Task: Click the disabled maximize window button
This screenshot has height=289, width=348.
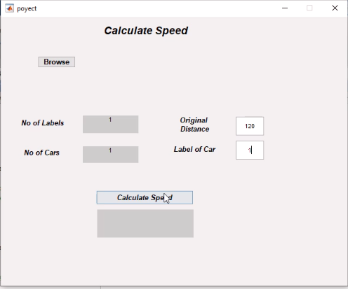Action: tap(309, 8)
